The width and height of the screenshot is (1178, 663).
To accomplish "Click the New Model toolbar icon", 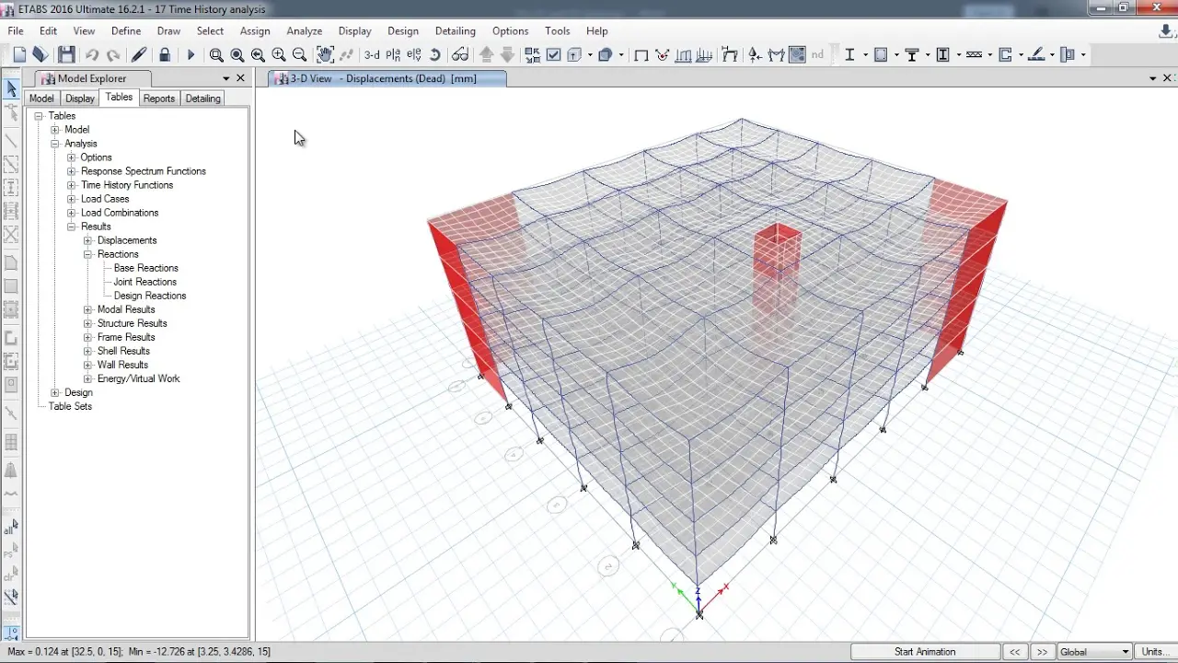I will click(x=19, y=55).
